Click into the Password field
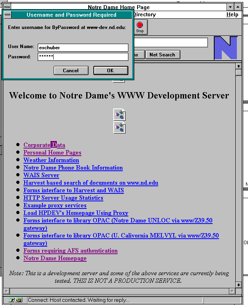 click(x=83, y=57)
